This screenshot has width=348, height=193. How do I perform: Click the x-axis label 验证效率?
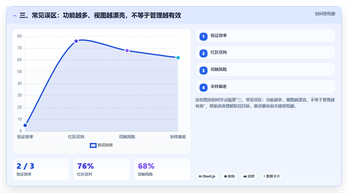coord(25,137)
